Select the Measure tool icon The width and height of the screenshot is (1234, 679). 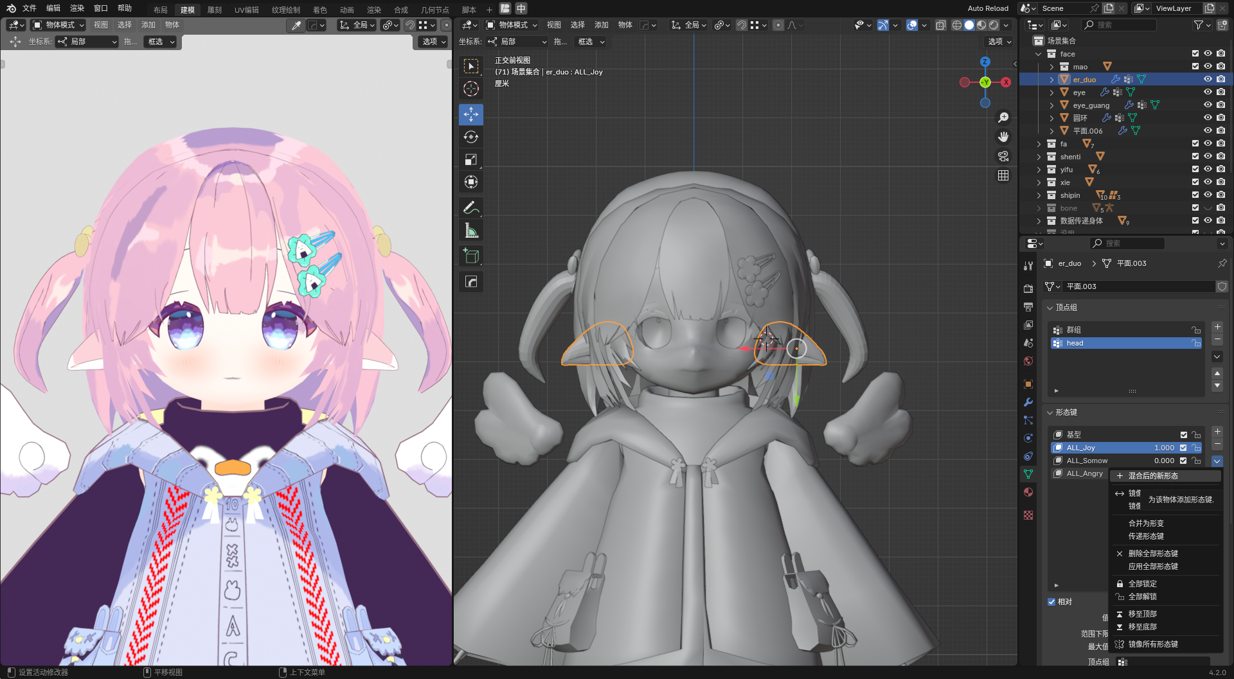click(x=470, y=231)
